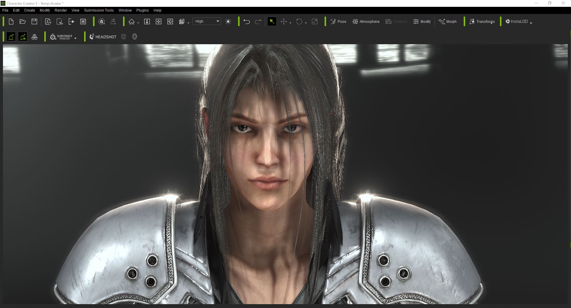This screenshot has height=308, width=571.
Task: Open the Atmosphere panel
Action: tap(366, 21)
